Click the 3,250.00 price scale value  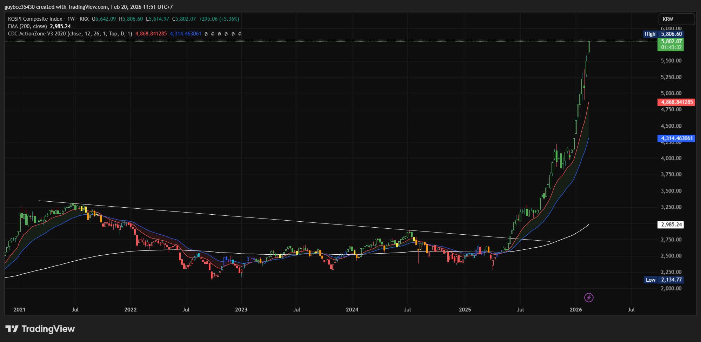tap(671, 207)
